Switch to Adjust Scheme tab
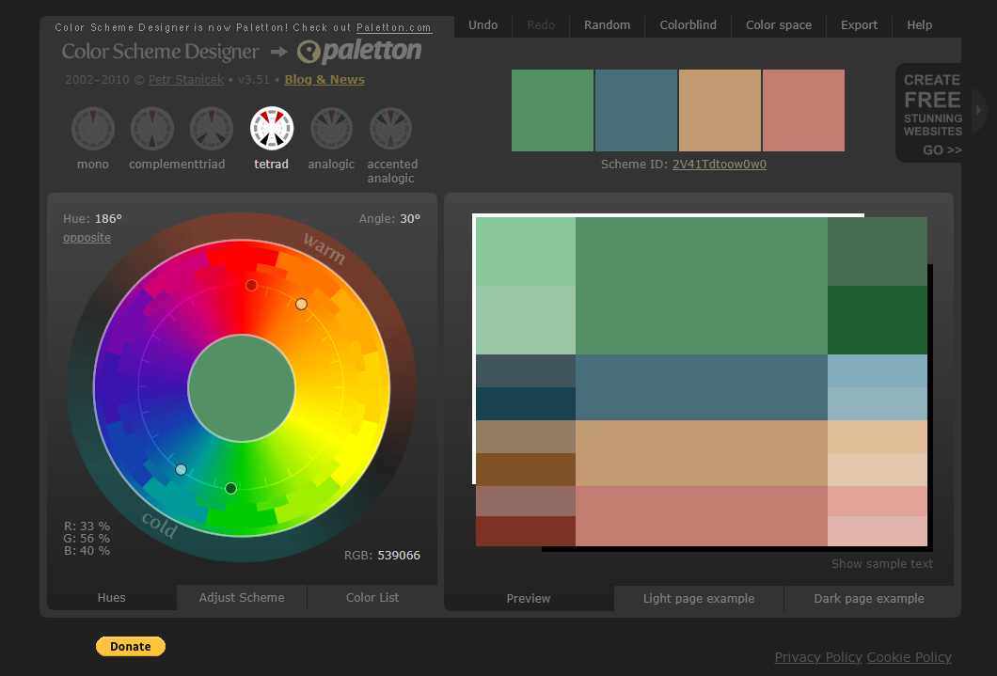 click(242, 598)
